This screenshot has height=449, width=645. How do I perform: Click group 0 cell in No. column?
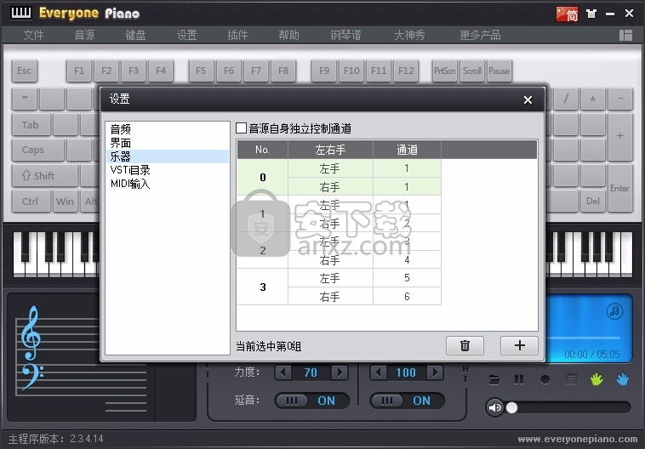click(262, 177)
